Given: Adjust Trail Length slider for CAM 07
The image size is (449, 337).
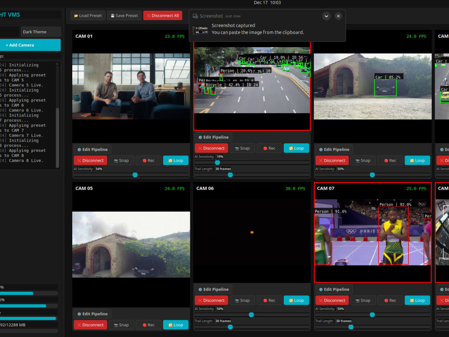Looking at the screenshot, I should (x=373, y=327).
